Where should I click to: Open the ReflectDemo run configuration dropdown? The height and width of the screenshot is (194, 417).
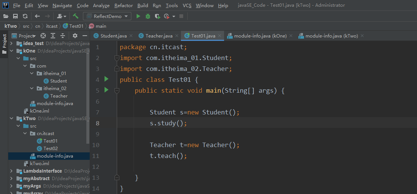pyautogui.click(x=107, y=16)
